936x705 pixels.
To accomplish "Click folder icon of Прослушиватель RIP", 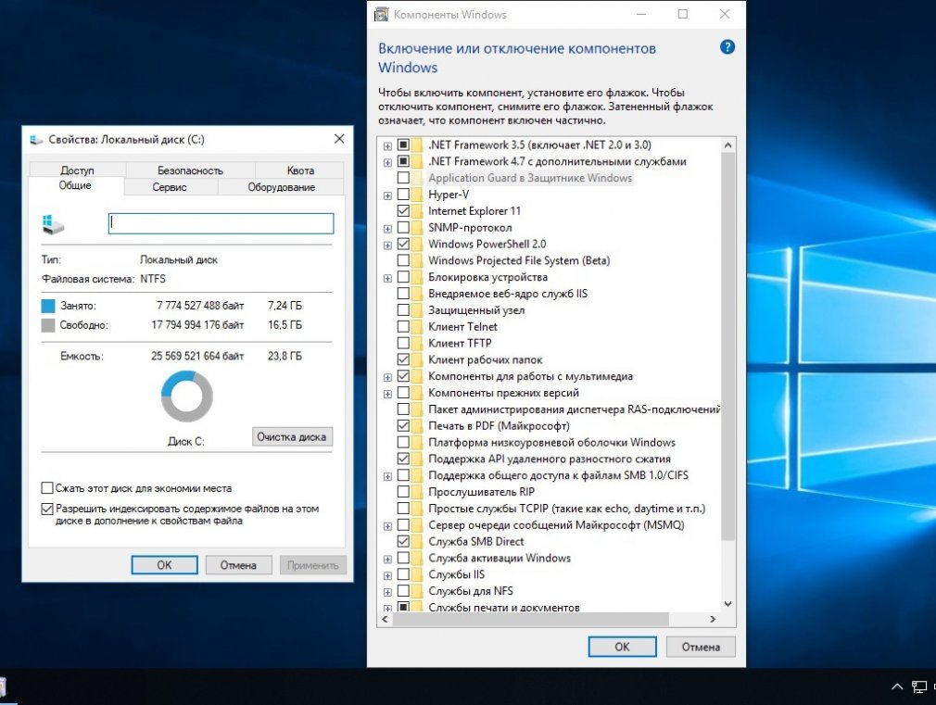I will 417,492.
